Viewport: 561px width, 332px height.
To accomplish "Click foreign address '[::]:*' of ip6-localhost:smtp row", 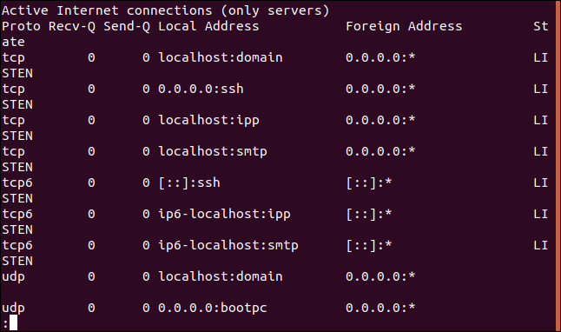I will pos(369,246).
